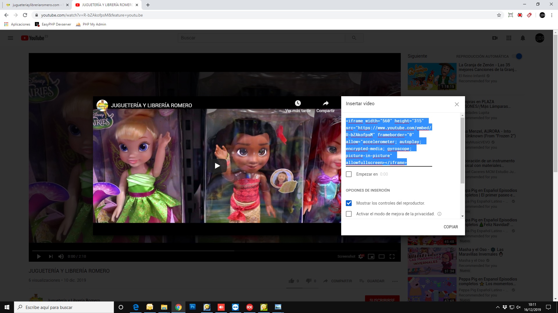Open the more actions ellipsis below video
Screen dimensions: 558x313
coord(395,281)
